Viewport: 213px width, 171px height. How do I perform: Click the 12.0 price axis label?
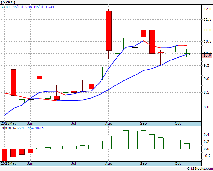pyautogui.click(x=207, y=9)
